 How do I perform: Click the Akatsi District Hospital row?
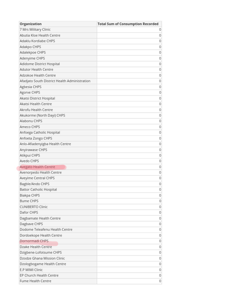(x=90, y=98)
